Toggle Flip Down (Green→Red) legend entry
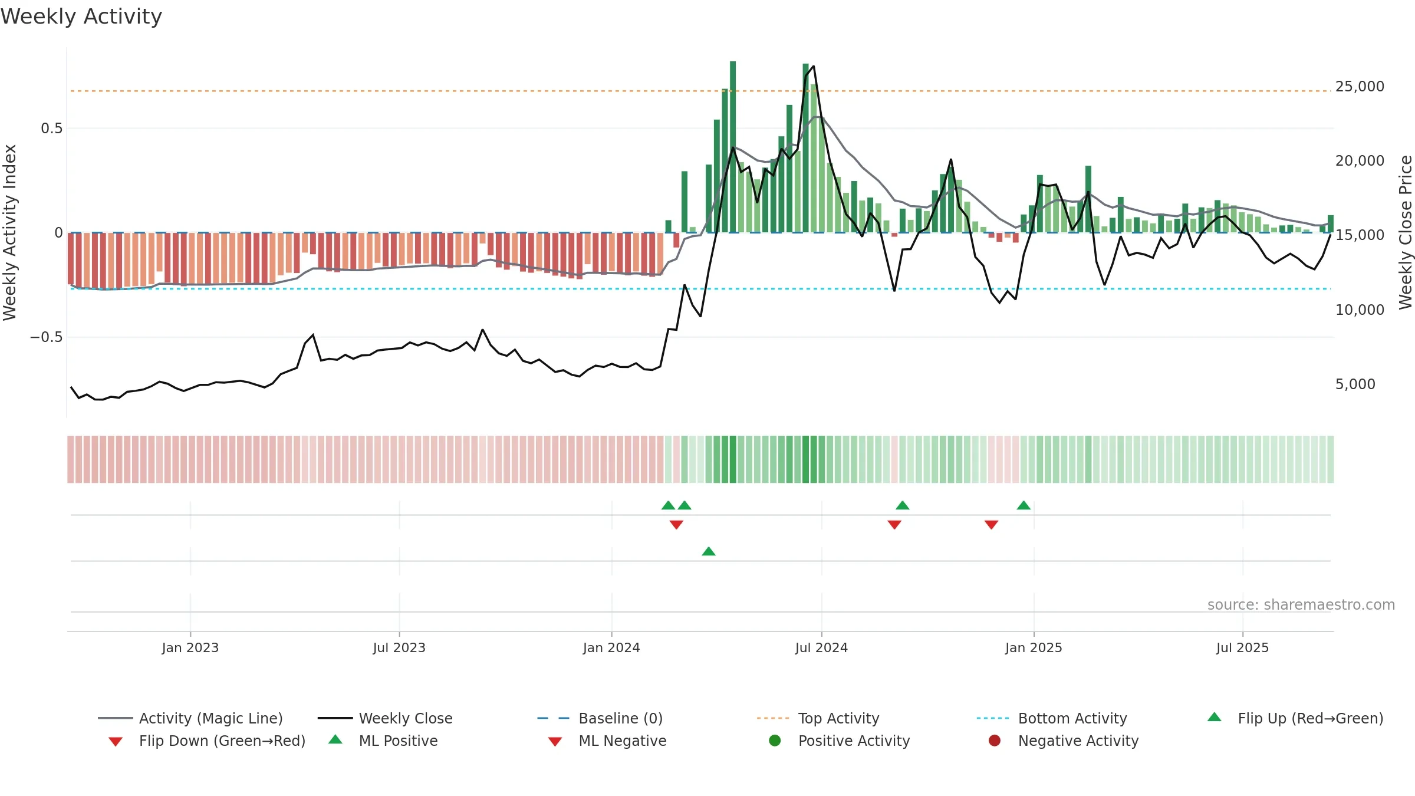This screenshot has width=1415, height=796. click(x=207, y=741)
